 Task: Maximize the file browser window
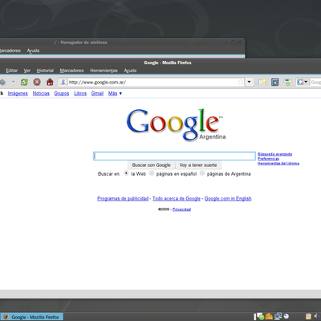coord(233,42)
